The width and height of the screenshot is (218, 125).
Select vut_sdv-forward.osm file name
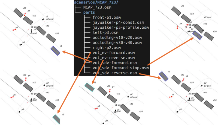pos(115,63)
